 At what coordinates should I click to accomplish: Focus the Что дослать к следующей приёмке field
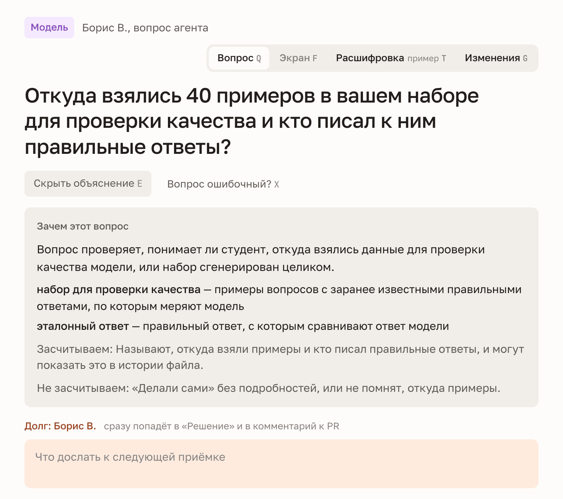(x=281, y=464)
